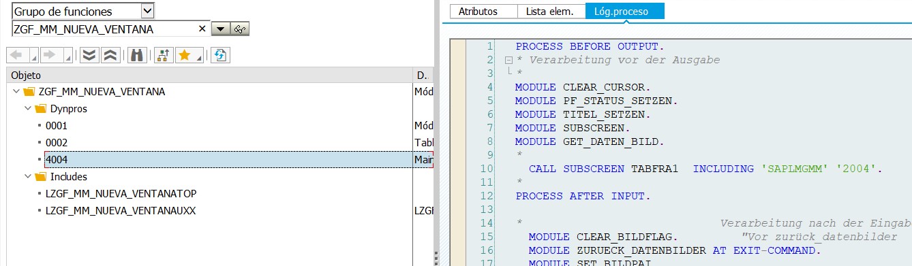The width and height of the screenshot is (912, 266).
Task: Select include LZGF_MM_NUEVA_VENTANATOP
Action: point(121,194)
